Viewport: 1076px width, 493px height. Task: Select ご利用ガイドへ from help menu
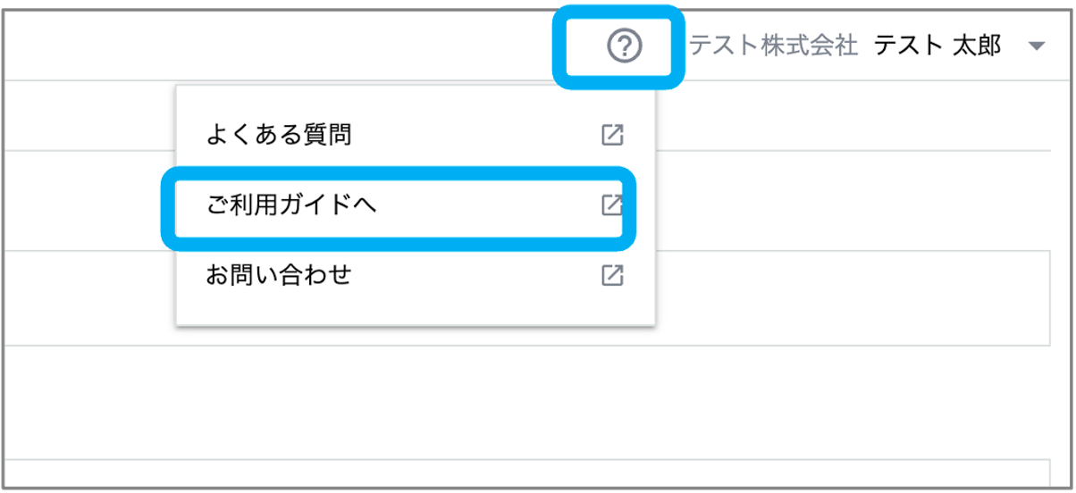pyautogui.click(x=416, y=205)
